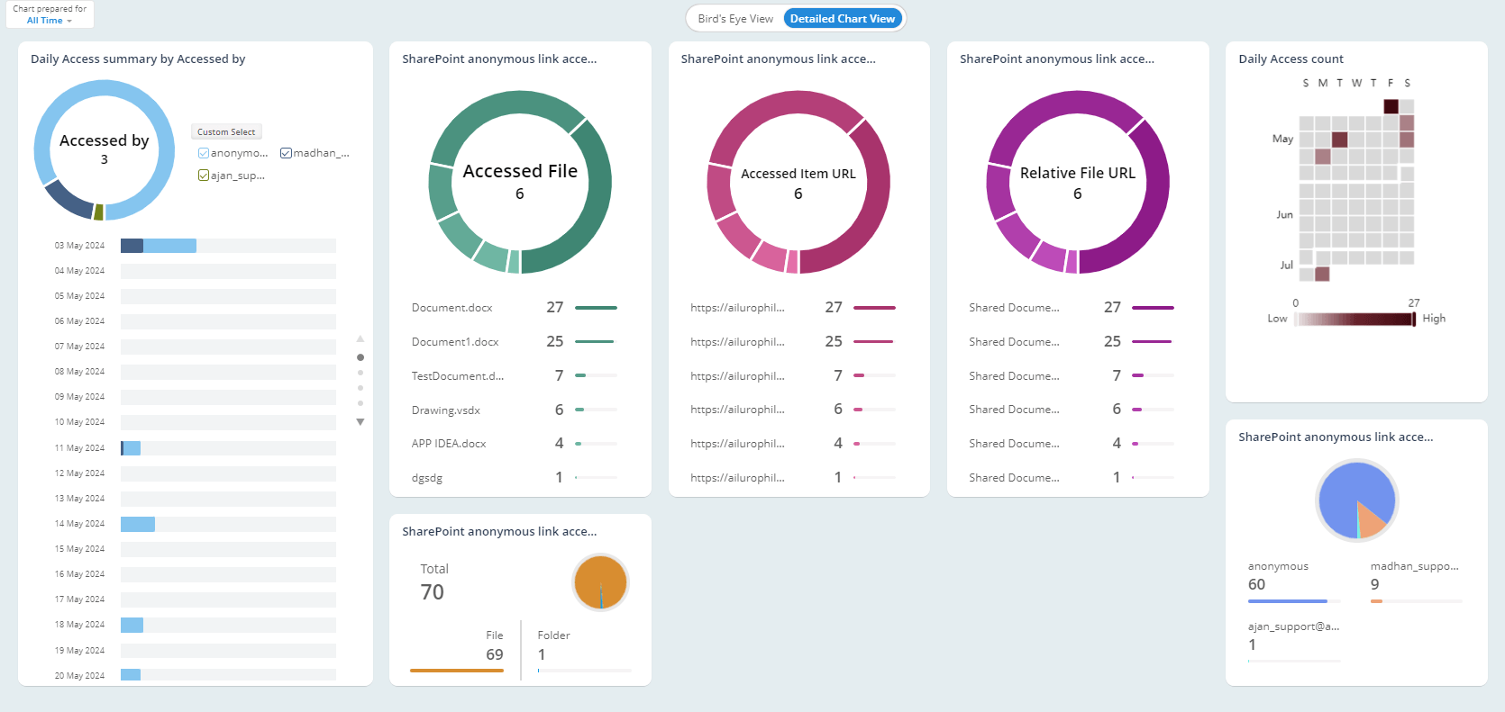The height and width of the screenshot is (712, 1505).
Task: Click the Accessed by donut chart
Action: pos(105,150)
